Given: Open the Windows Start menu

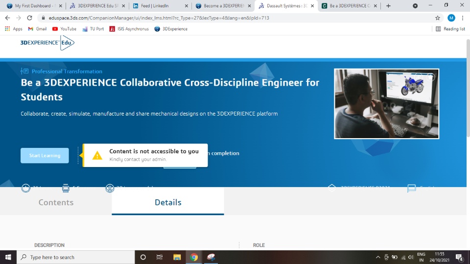Looking at the screenshot, I should tap(8, 257).
